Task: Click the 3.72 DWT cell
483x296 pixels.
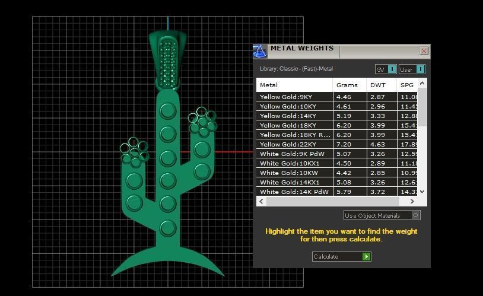Action: tap(382, 192)
